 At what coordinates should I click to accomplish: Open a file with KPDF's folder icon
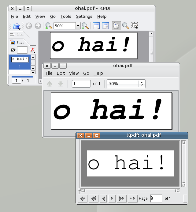tap(16, 26)
